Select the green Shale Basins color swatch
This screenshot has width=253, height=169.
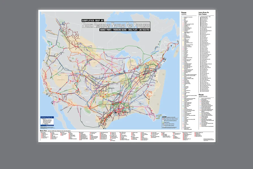[x=163, y=122]
